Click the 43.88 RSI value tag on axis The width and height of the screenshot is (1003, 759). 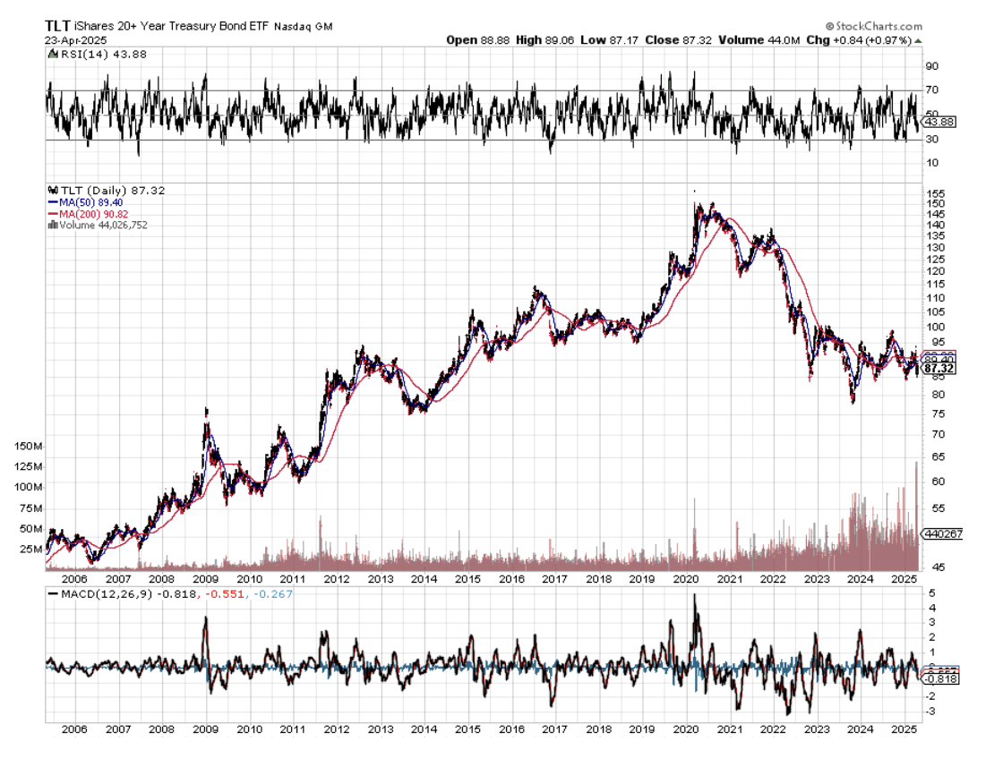[x=939, y=122]
